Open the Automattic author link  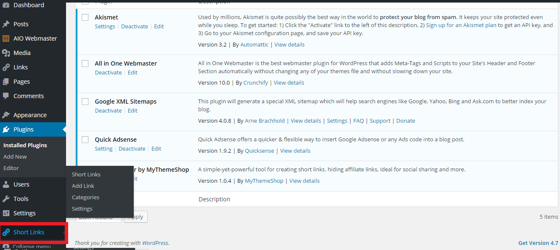(254, 44)
